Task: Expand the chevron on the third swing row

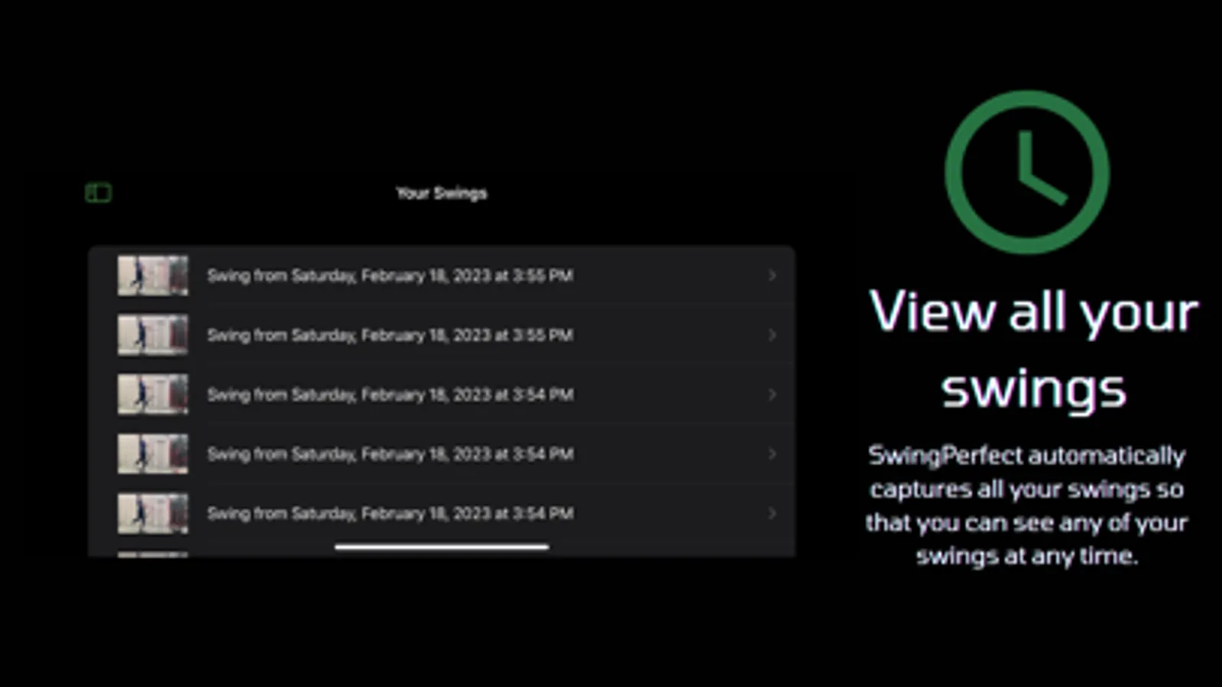Action: pos(772,395)
